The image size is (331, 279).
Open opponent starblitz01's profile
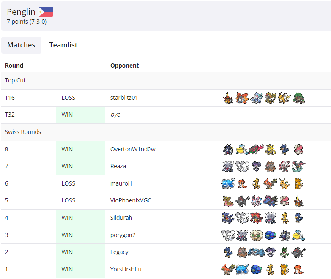124,98
